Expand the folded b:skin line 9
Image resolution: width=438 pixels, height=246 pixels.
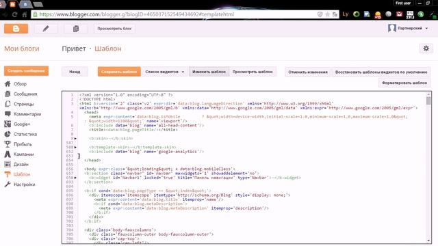[x=75, y=138]
